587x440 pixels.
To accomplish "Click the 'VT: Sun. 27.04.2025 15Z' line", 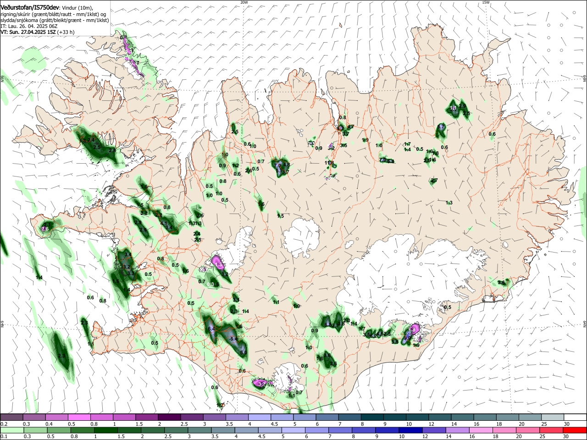I will (28, 33).
